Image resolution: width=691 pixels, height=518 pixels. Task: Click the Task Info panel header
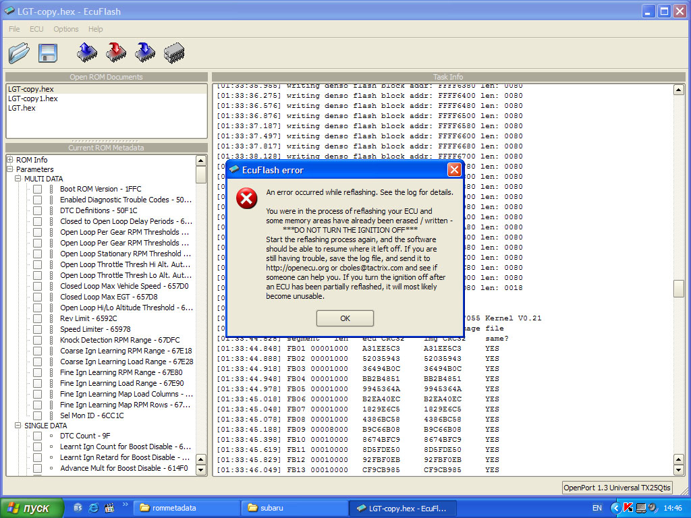pos(448,77)
